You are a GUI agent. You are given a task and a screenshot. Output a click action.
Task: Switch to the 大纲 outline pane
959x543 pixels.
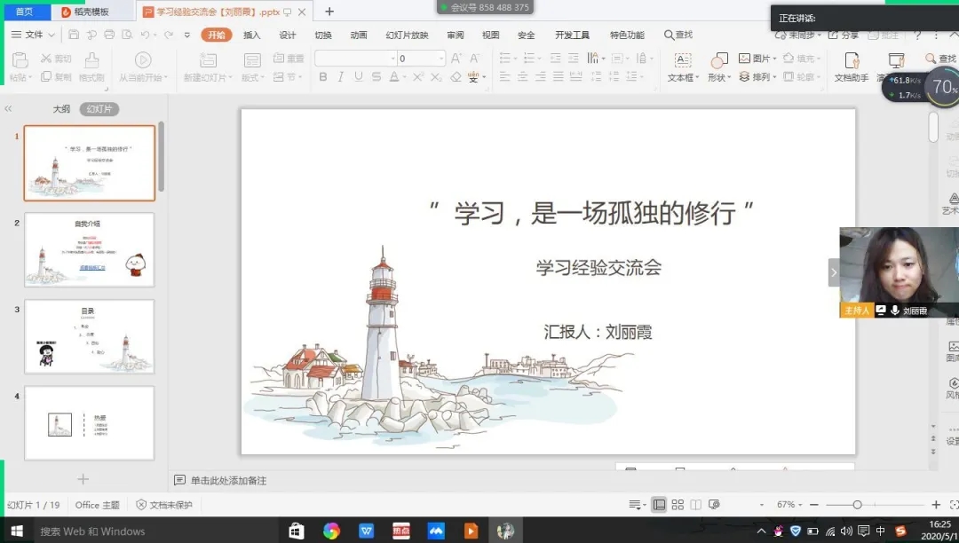(x=60, y=109)
